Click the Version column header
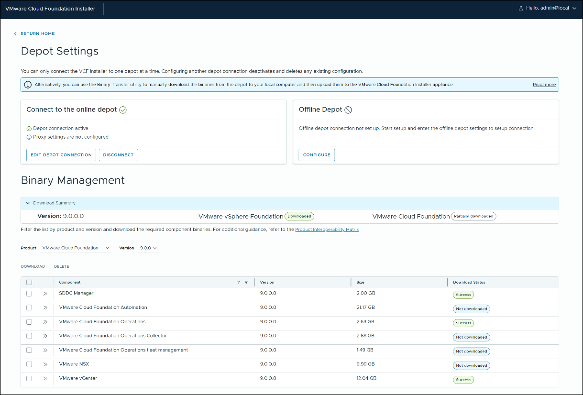 267,282
